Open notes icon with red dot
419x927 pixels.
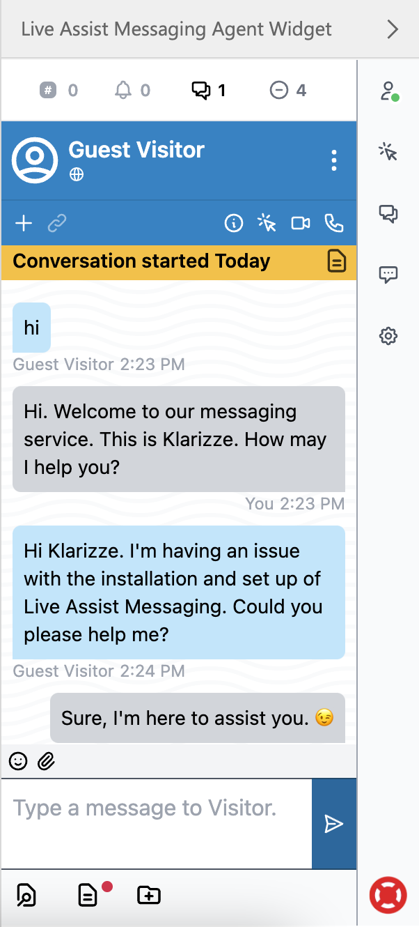[x=88, y=895]
